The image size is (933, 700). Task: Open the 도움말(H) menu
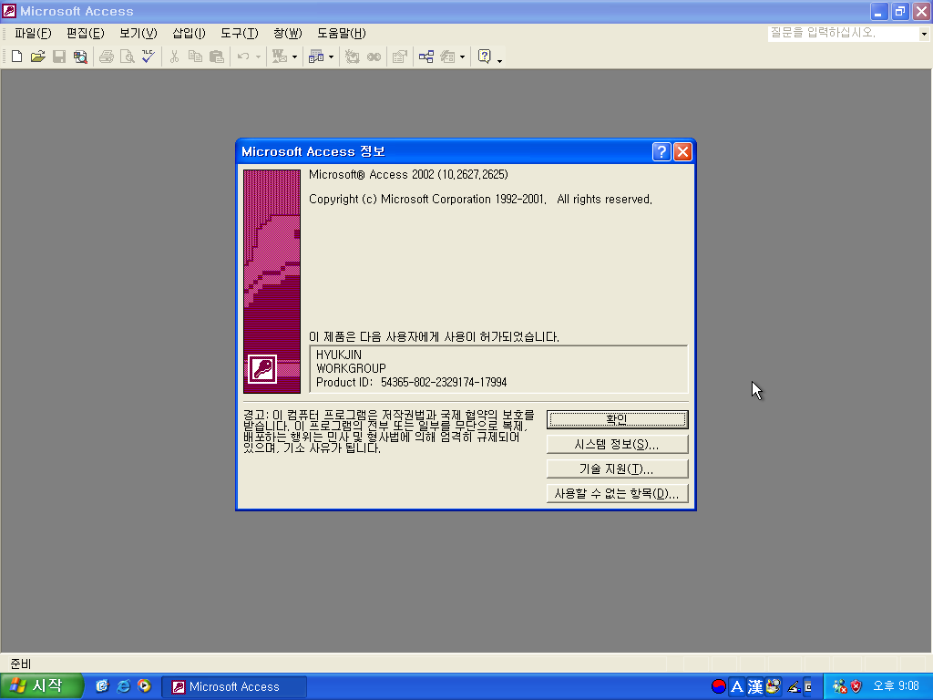pyautogui.click(x=341, y=34)
